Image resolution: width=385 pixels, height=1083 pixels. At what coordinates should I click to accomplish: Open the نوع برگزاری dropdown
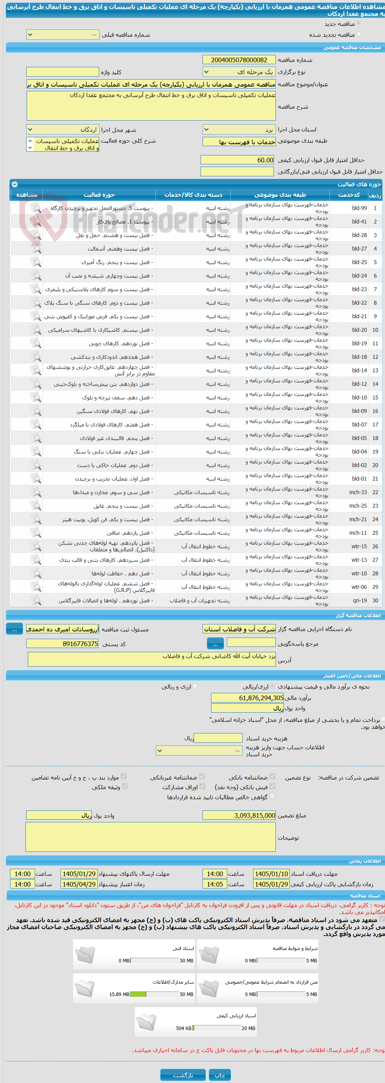[239, 72]
